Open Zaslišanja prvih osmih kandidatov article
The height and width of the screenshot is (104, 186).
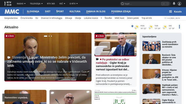click(x=170, y=44)
